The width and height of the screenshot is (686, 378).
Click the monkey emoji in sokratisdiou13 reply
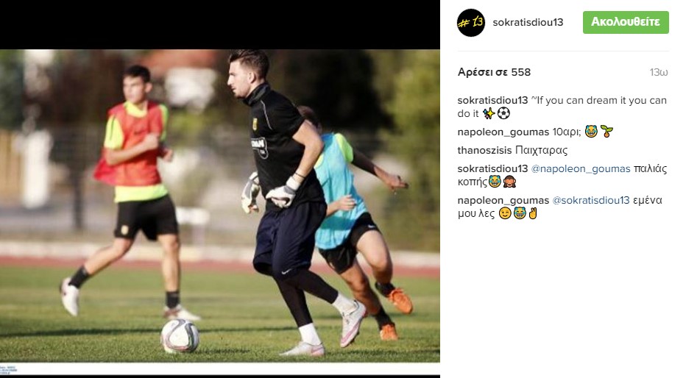pos(509,182)
